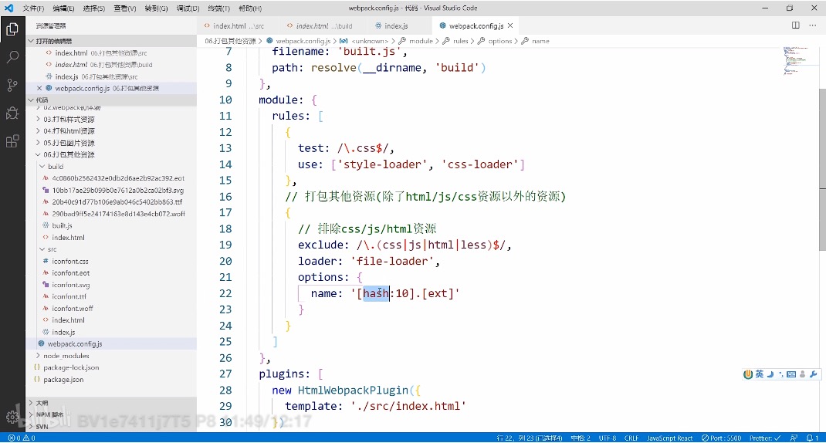The width and height of the screenshot is (826, 443).
Task: Open the 帮助(H) menu
Action: click(249, 8)
